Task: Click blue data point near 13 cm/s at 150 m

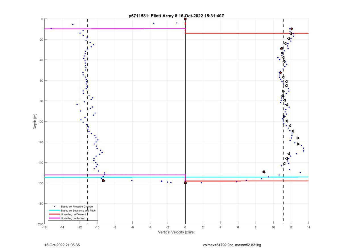Action: coord(300,173)
